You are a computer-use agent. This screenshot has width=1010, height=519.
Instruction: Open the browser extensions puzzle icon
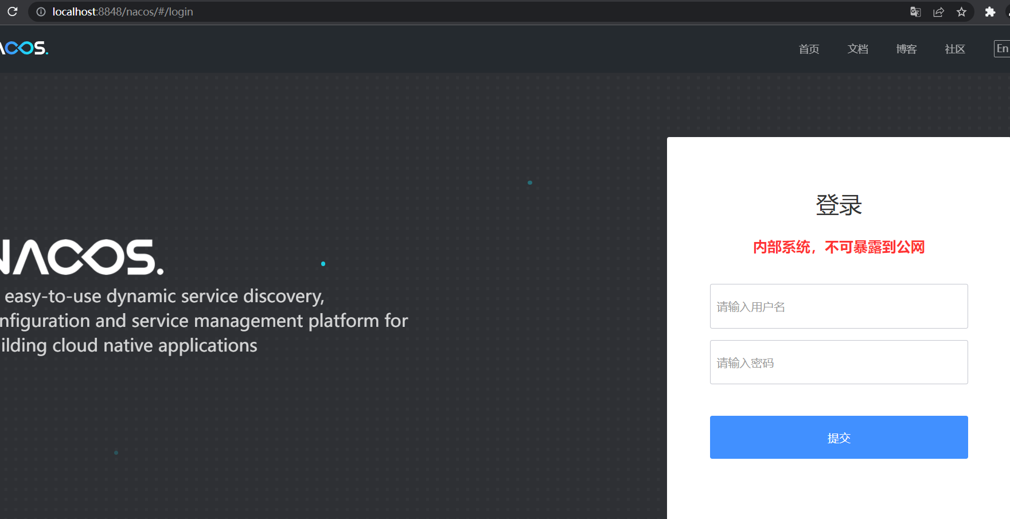(x=990, y=11)
